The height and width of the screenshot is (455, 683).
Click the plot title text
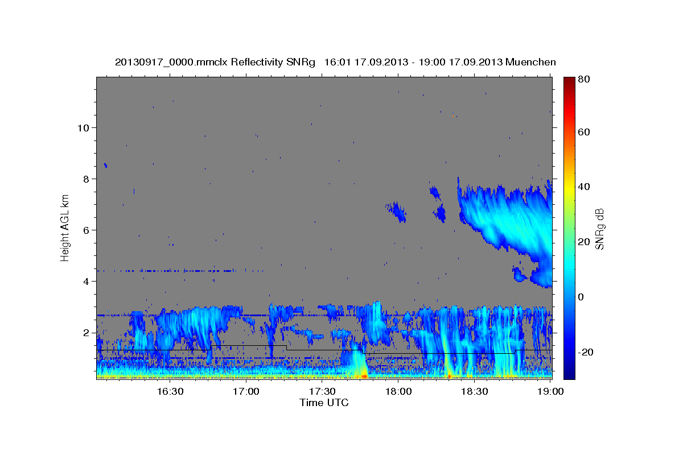coord(335,62)
